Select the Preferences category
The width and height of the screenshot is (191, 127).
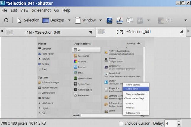[82, 95]
